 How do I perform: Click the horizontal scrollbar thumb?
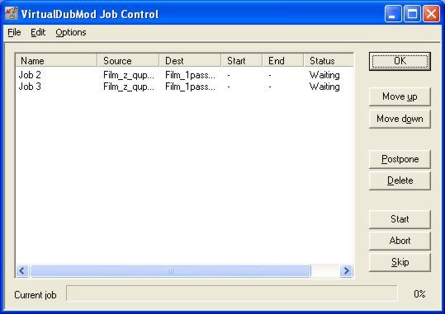coord(170,271)
